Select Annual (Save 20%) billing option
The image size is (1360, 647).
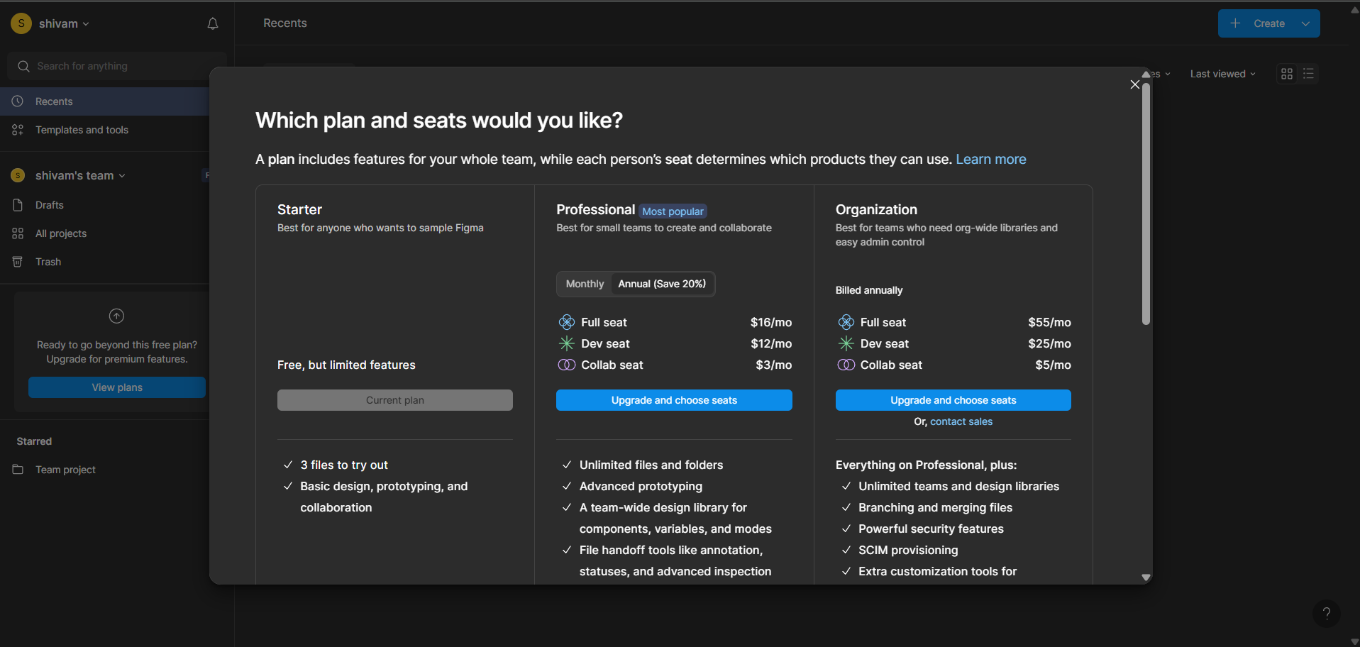pyautogui.click(x=662, y=284)
